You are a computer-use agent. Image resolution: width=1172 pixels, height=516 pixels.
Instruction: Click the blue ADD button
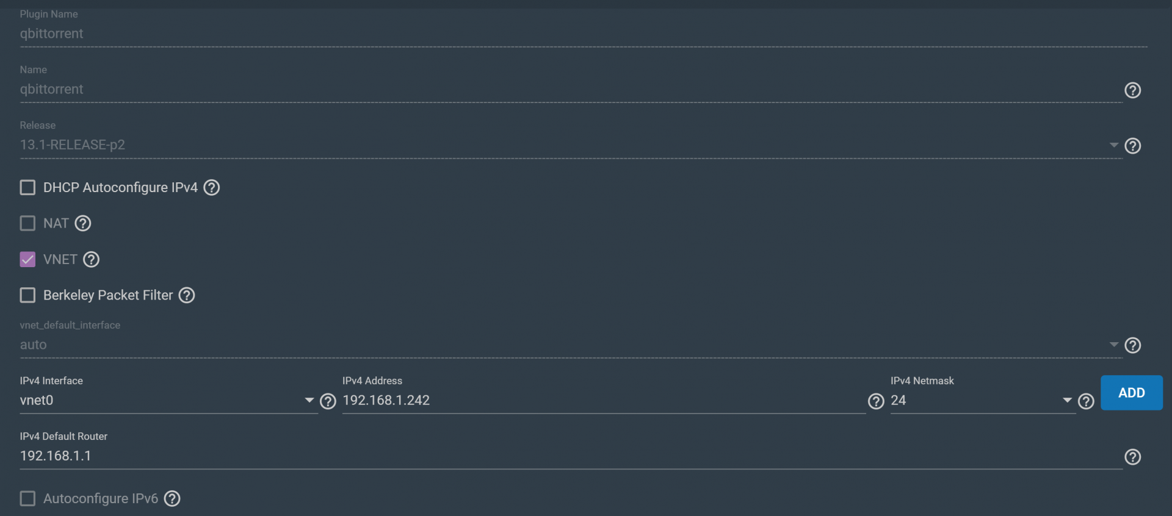(1131, 393)
